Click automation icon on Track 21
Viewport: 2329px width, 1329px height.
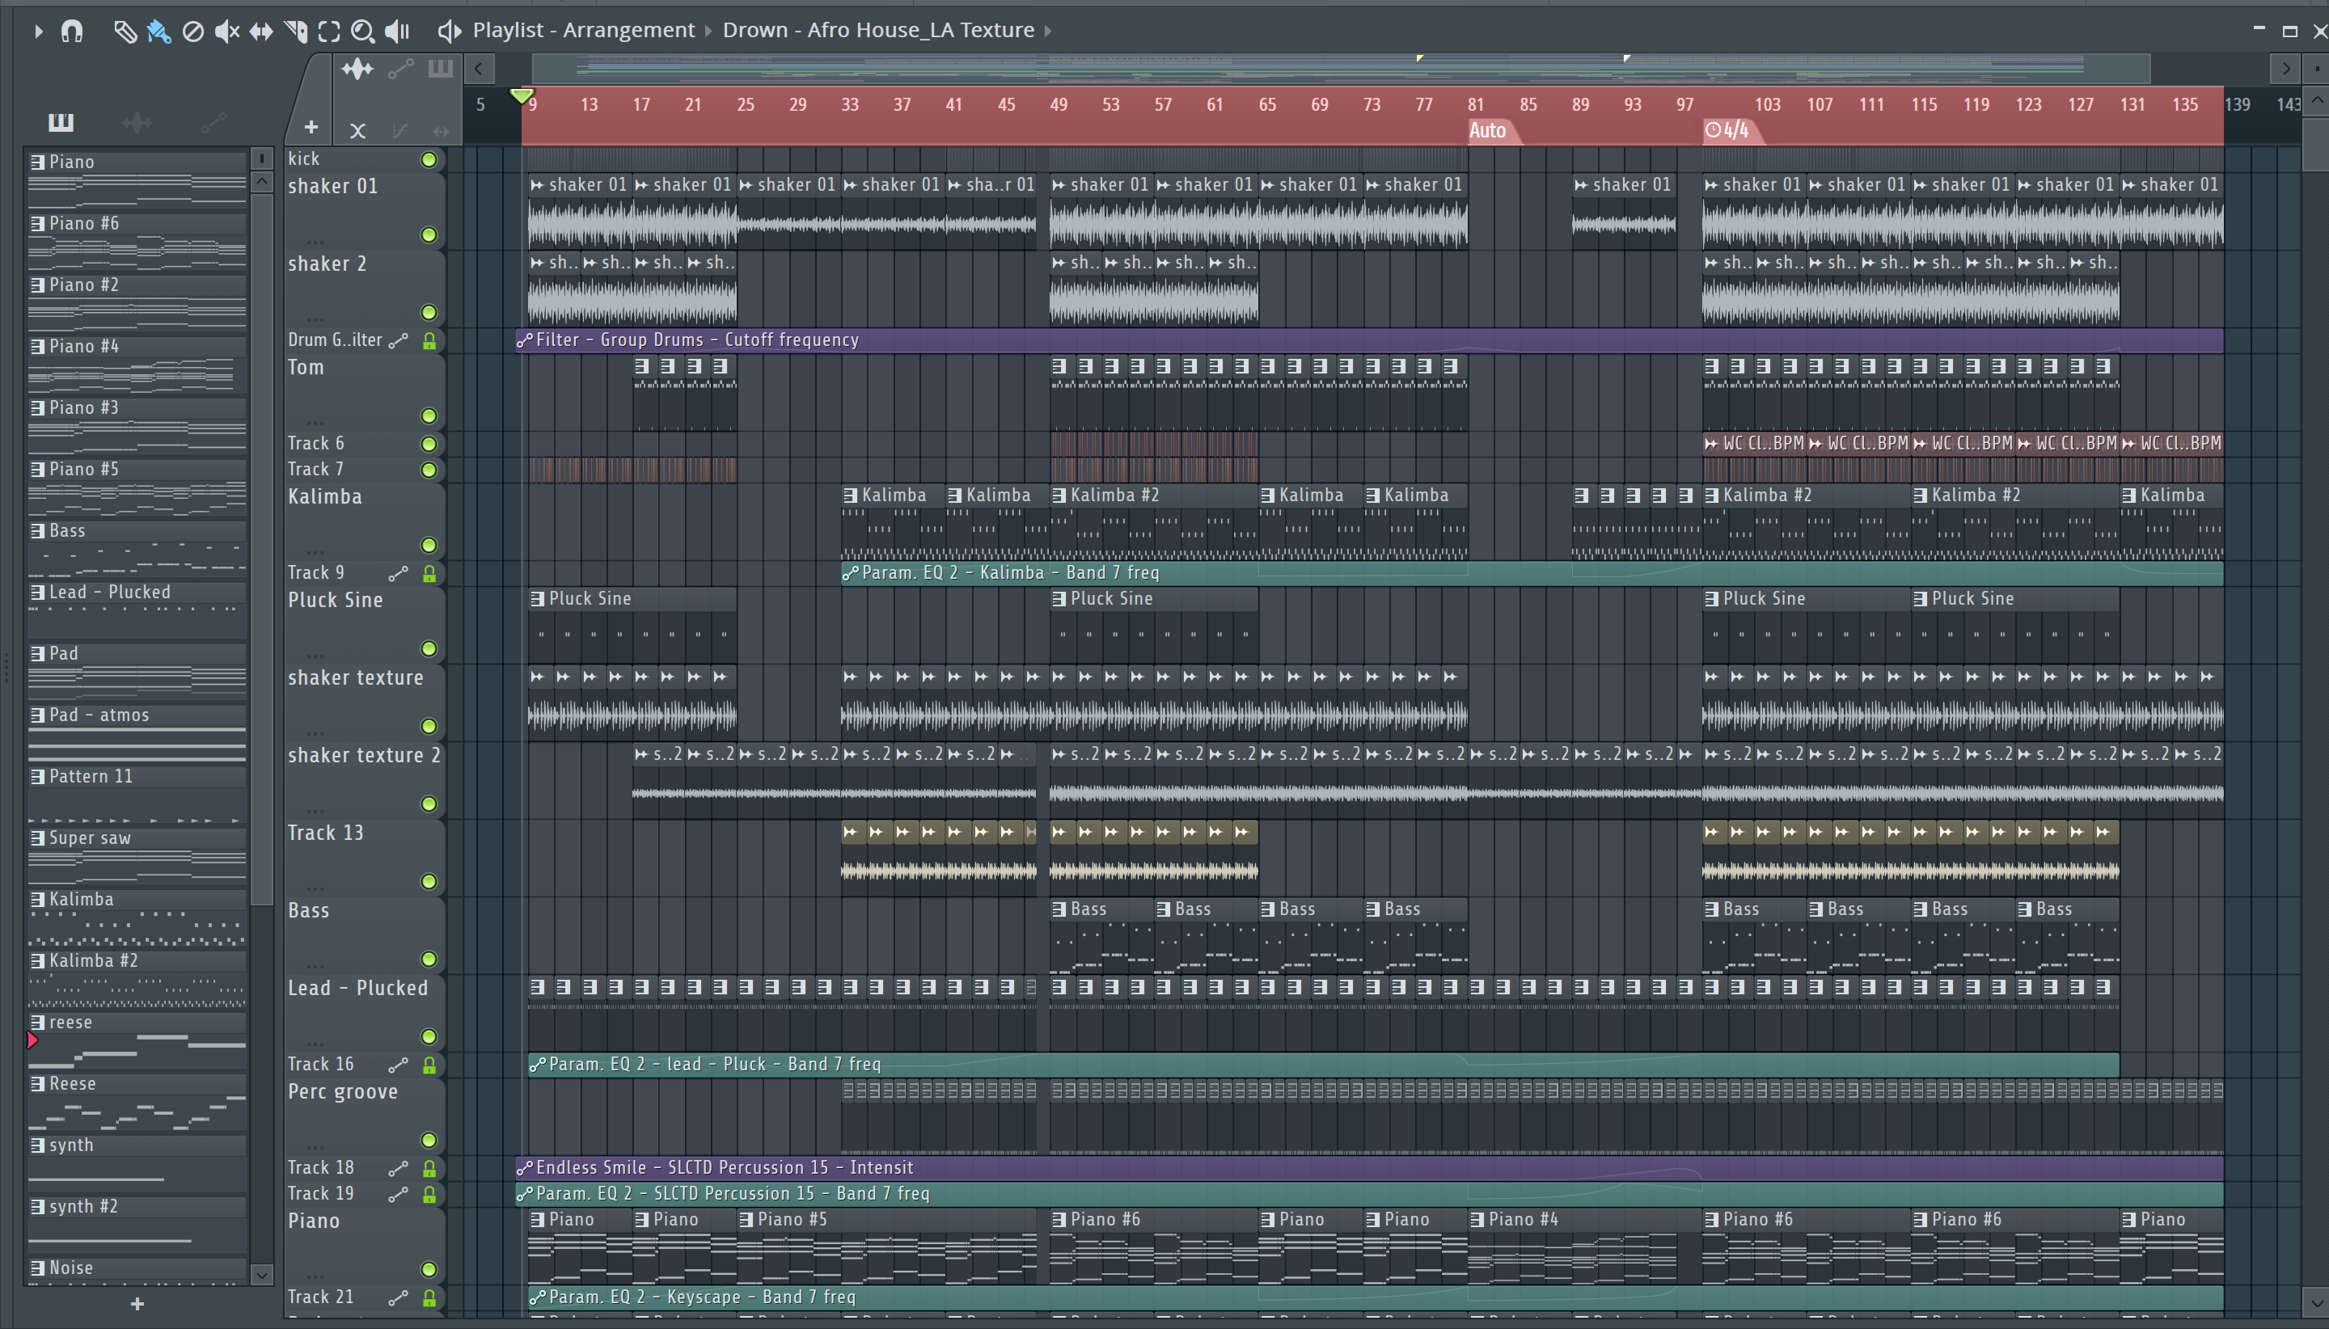tap(398, 1298)
